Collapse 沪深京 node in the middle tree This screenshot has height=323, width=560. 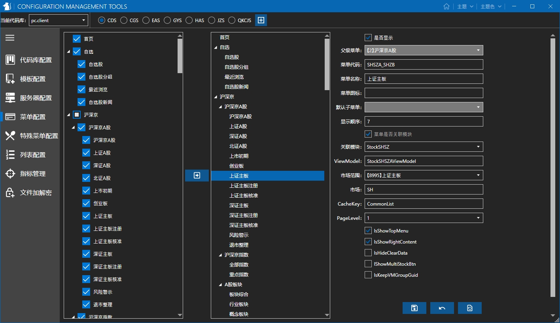coord(216,97)
